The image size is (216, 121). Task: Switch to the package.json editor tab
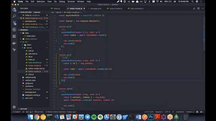point(94,8)
